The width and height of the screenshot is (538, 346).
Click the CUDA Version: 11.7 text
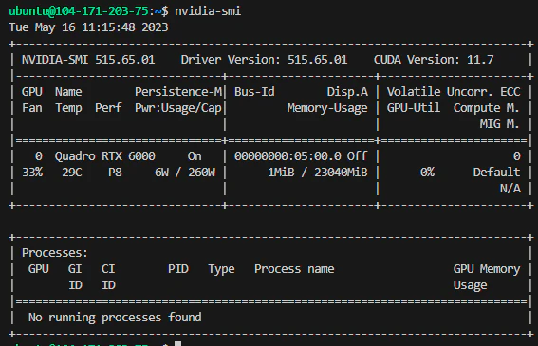434,60
